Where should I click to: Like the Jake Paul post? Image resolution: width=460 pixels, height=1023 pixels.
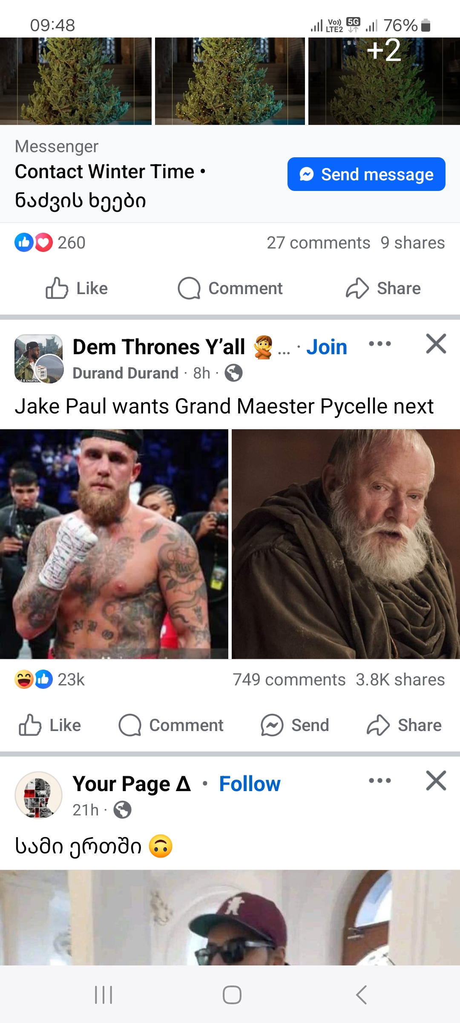(x=50, y=725)
